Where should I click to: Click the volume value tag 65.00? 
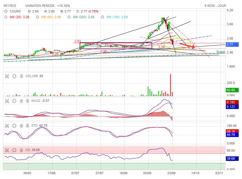coord(232,90)
